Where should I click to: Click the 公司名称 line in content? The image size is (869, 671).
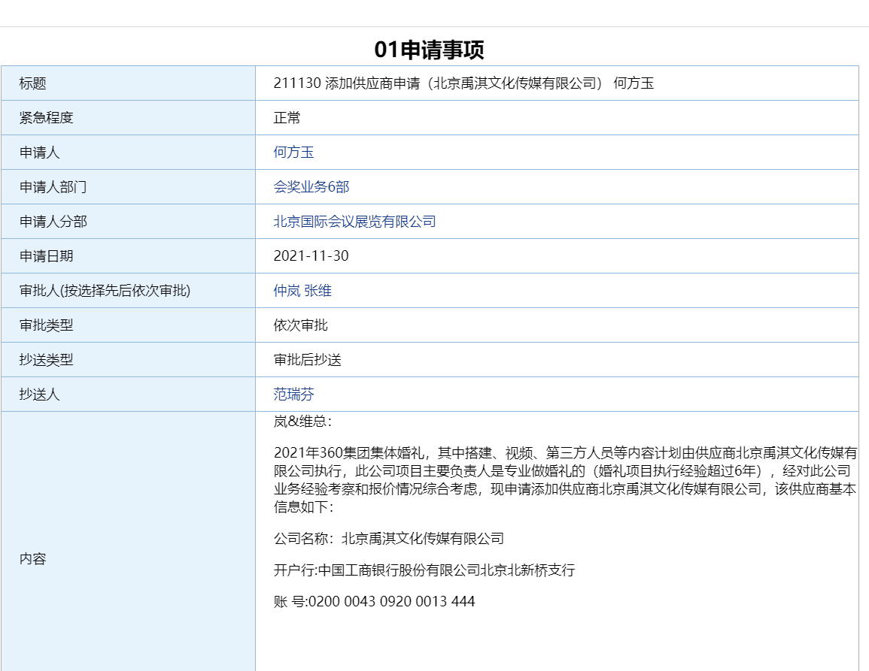[x=388, y=539]
